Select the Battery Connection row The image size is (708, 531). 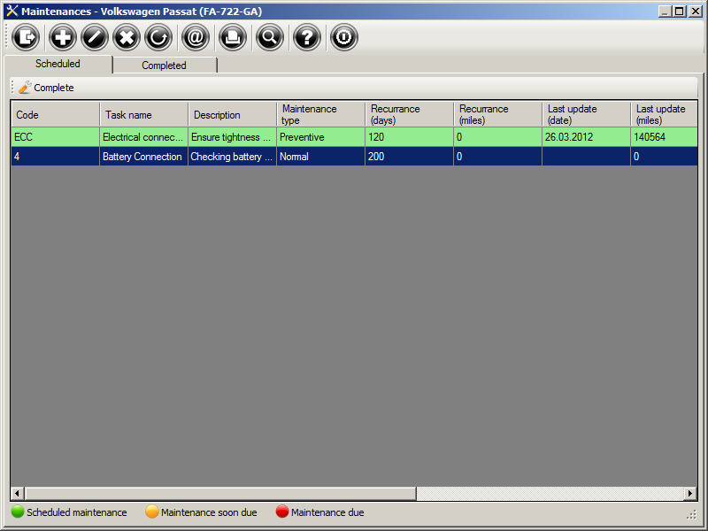tap(142, 157)
